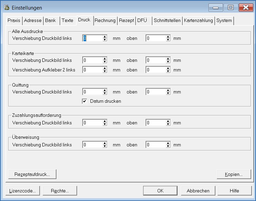Go to the System tab
Viewport: 256px width, 201px height.
point(224,21)
